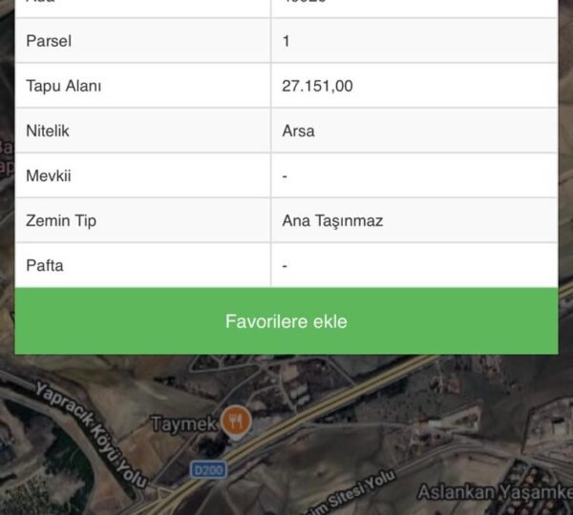Select the Tapu Alanı label
This screenshot has height=515, width=573.
pyautogui.click(x=64, y=86)
